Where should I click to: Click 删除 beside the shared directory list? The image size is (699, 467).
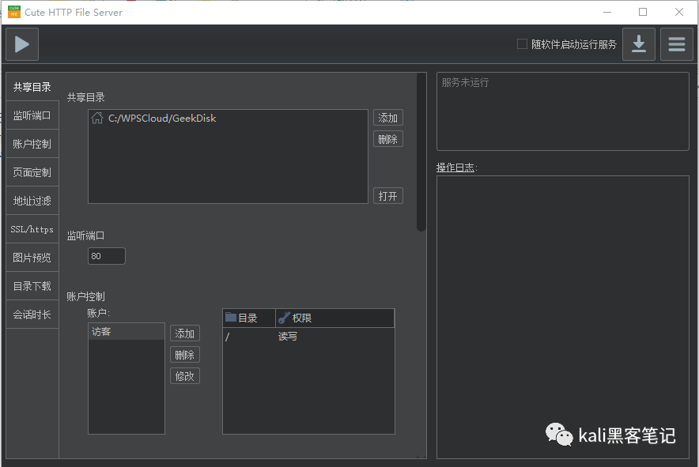click(x=387, y=140)
